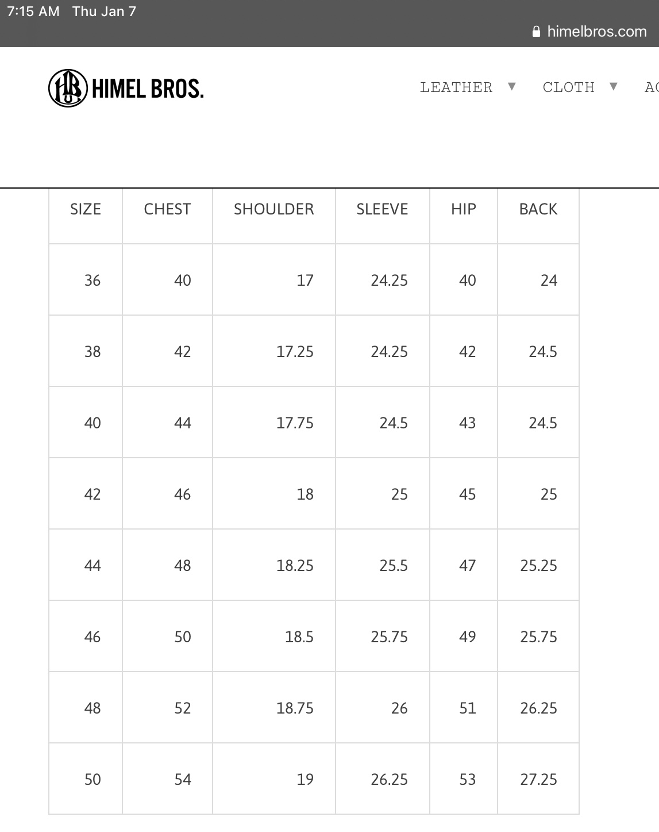Click the Himel Bros. circular logo icon

click(68, 88)
